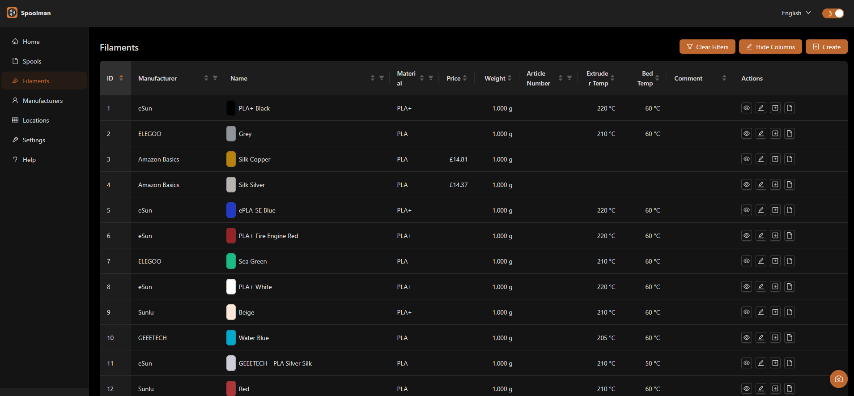Click the Hide Columns button
The image size is (854, 396).
click(770, 47)
